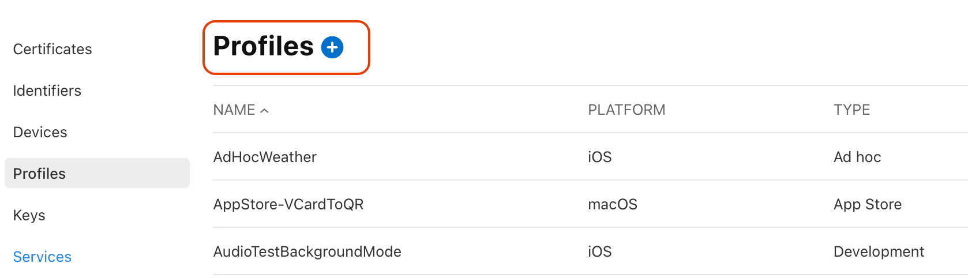Open the AdHocWeather profile
Image resolution: width=968 pixels, height=278 pixels.
(265, 157)
